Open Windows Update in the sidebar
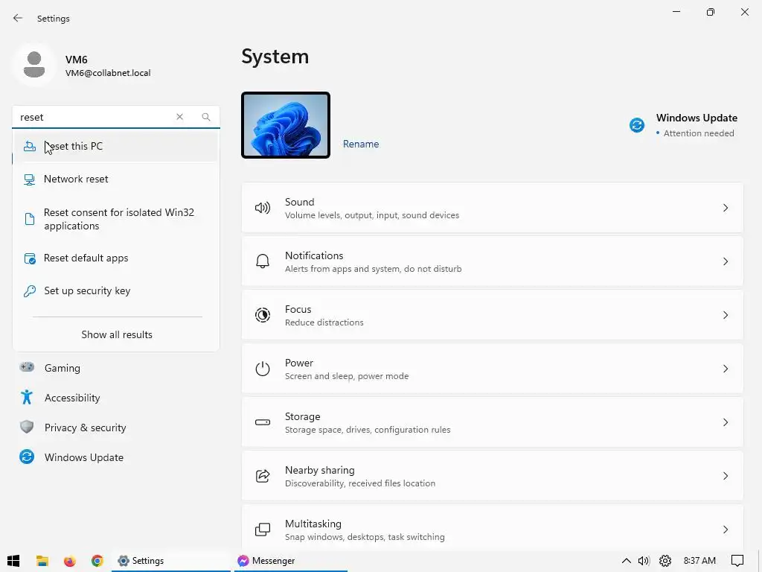The image size is (762, 572). (x=83, y=457)
